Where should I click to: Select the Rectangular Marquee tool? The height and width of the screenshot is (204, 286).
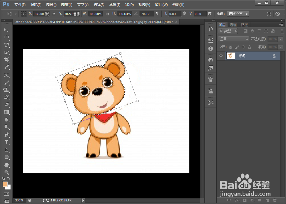(7, 37)
